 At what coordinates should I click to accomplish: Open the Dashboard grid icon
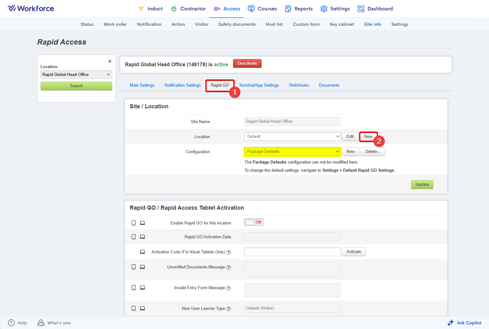click(361, 9)
